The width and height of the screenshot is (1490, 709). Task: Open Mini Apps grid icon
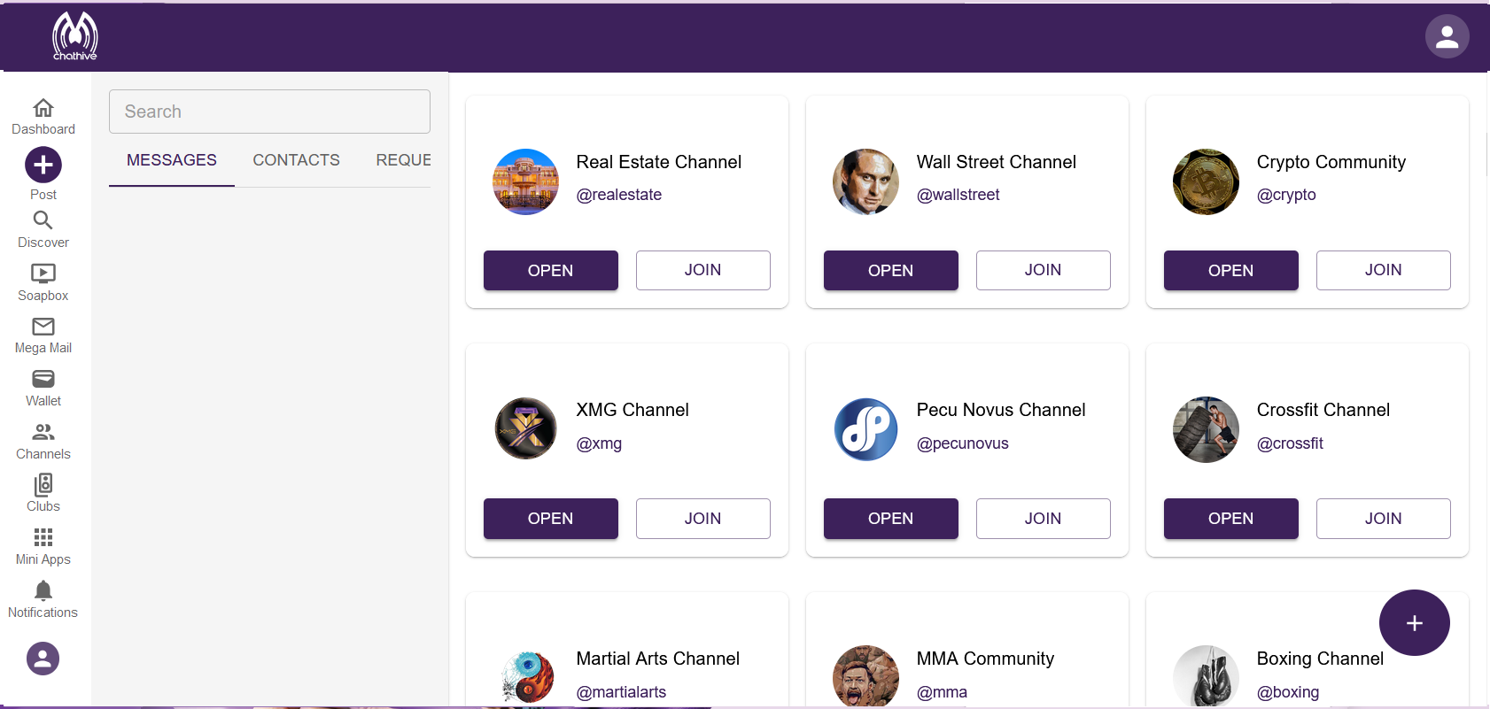click(x=43, y=537)
